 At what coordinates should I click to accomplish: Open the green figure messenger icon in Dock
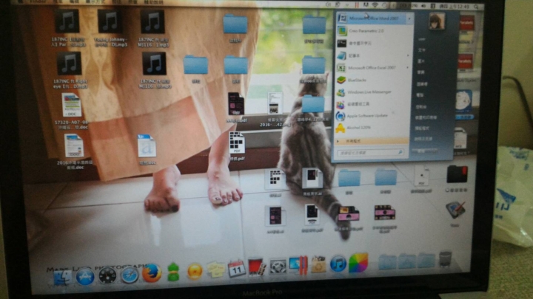[173, 272]
